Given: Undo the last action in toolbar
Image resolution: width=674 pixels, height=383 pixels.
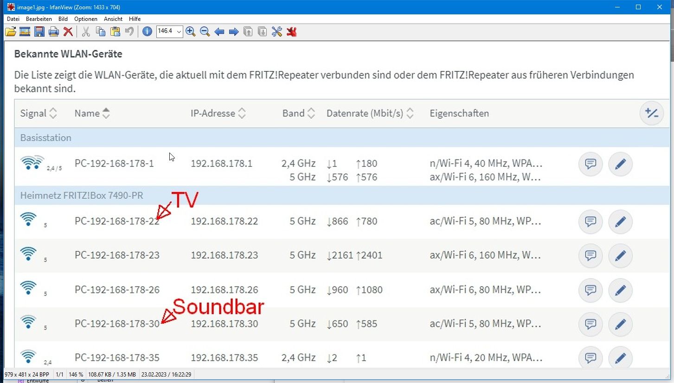Looking at the screenshot, I should click(129, 32).
